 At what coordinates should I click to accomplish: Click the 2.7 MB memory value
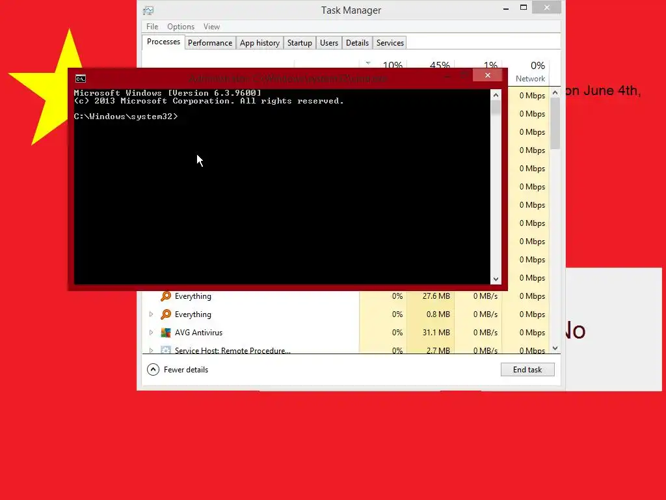[438, 350]
